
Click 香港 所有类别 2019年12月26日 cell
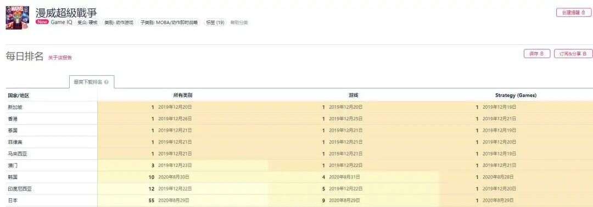tap(183, 119)
